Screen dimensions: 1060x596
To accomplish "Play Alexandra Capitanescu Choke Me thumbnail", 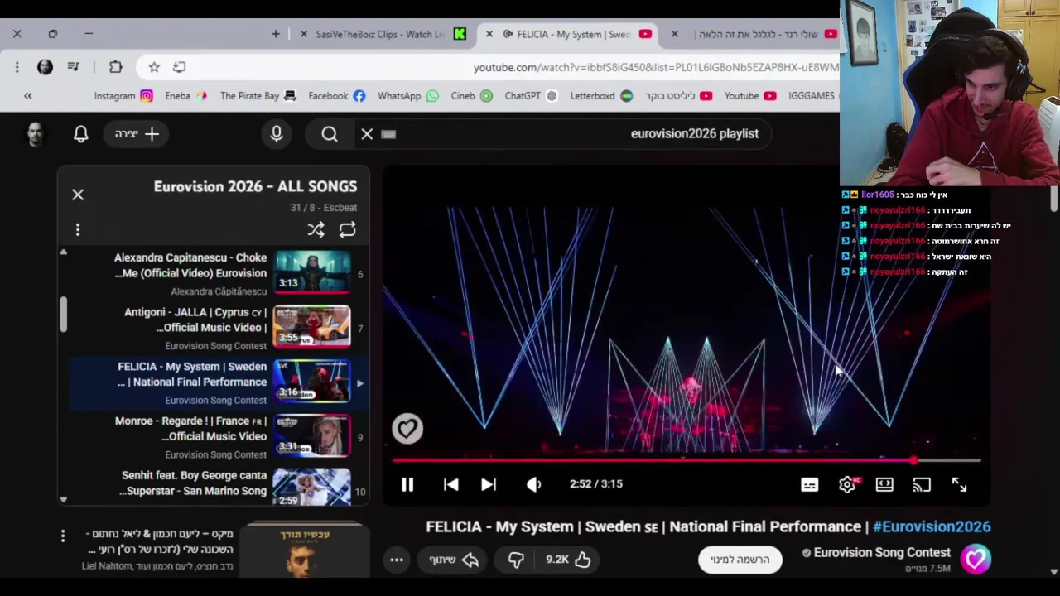I will click(312, 272).
